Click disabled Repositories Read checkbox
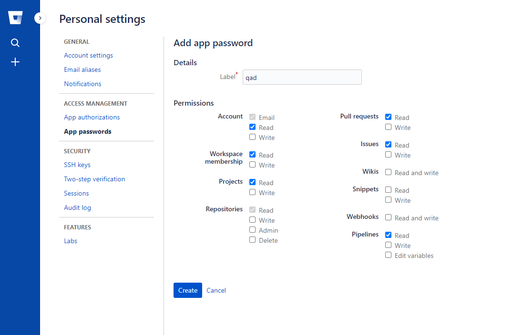The width and height of the screenshot is (523, 335). click(253, 210)
